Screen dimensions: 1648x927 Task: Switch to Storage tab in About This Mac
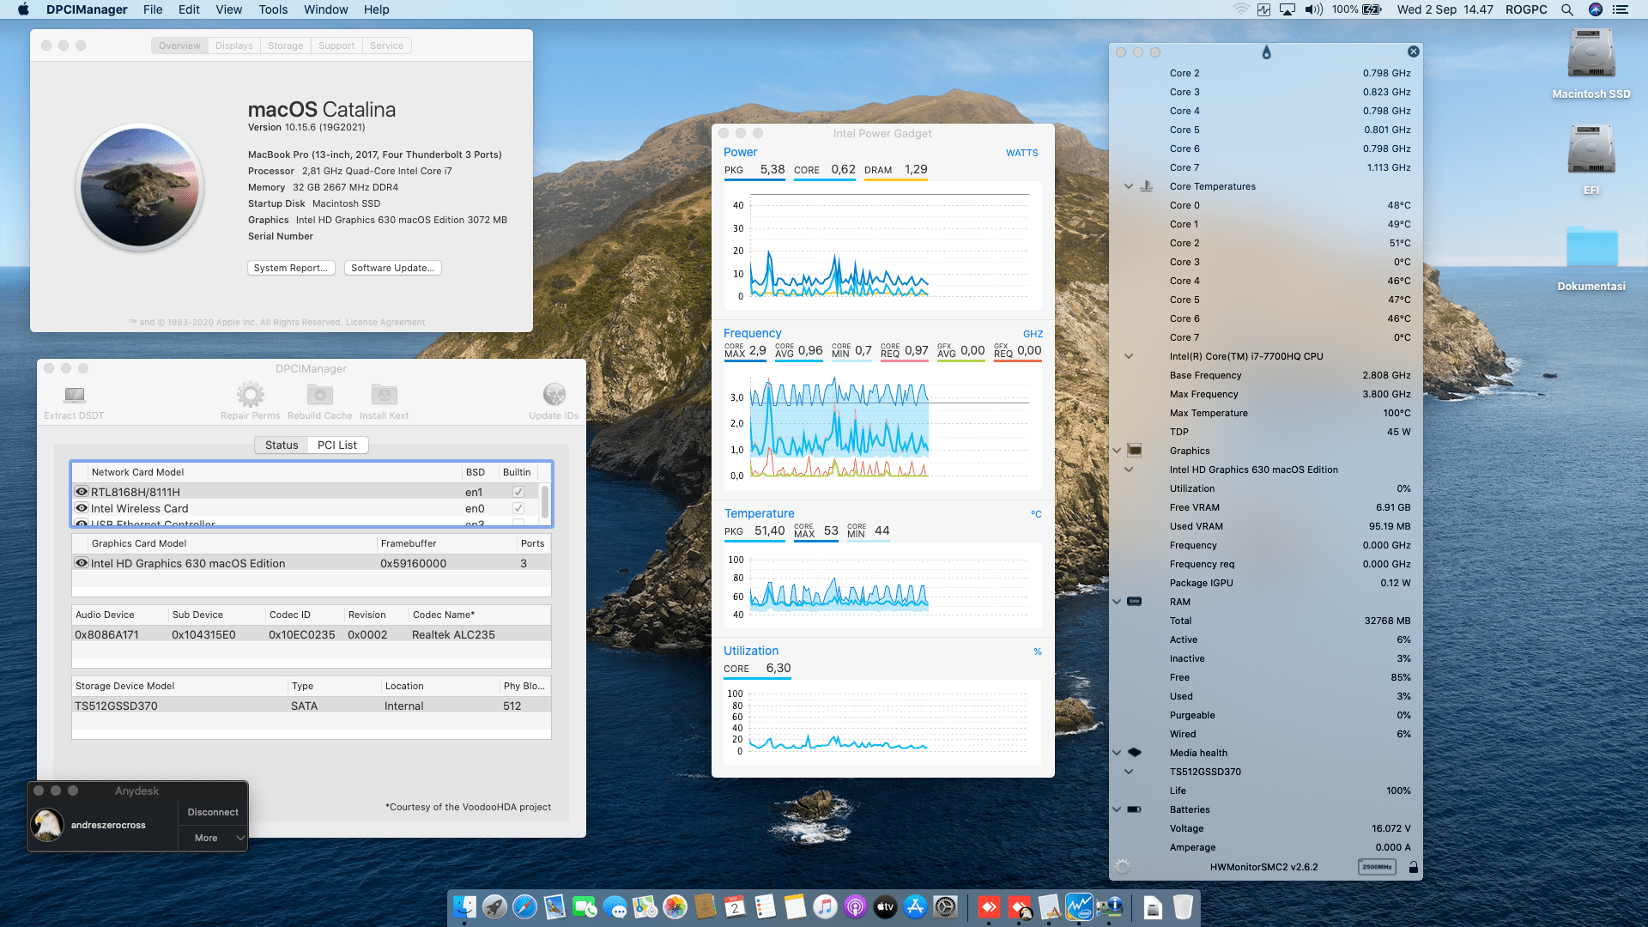285,45
